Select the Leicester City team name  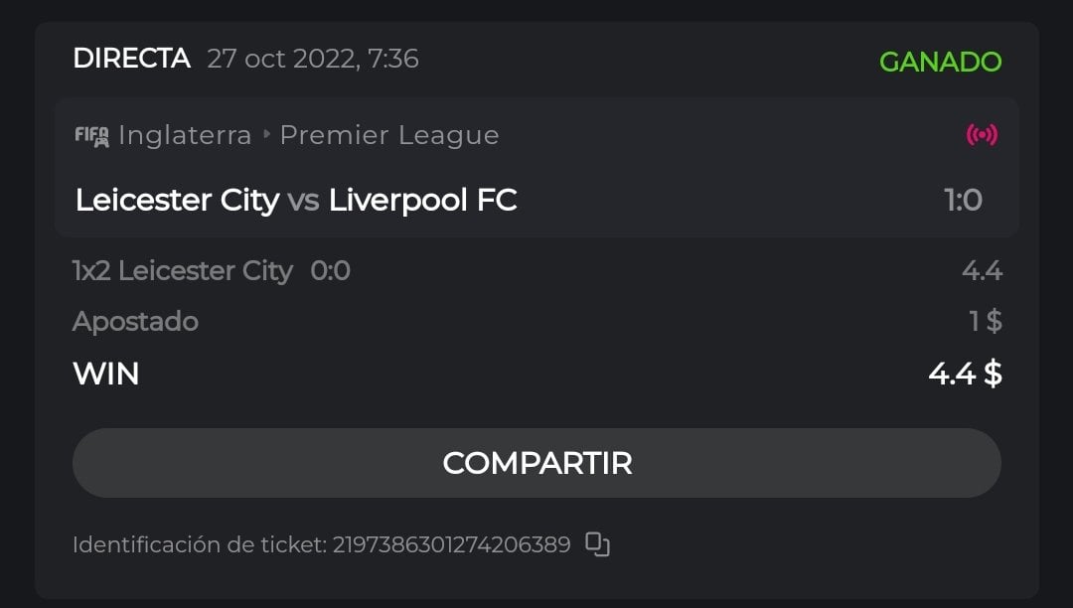tap(177, 201)
